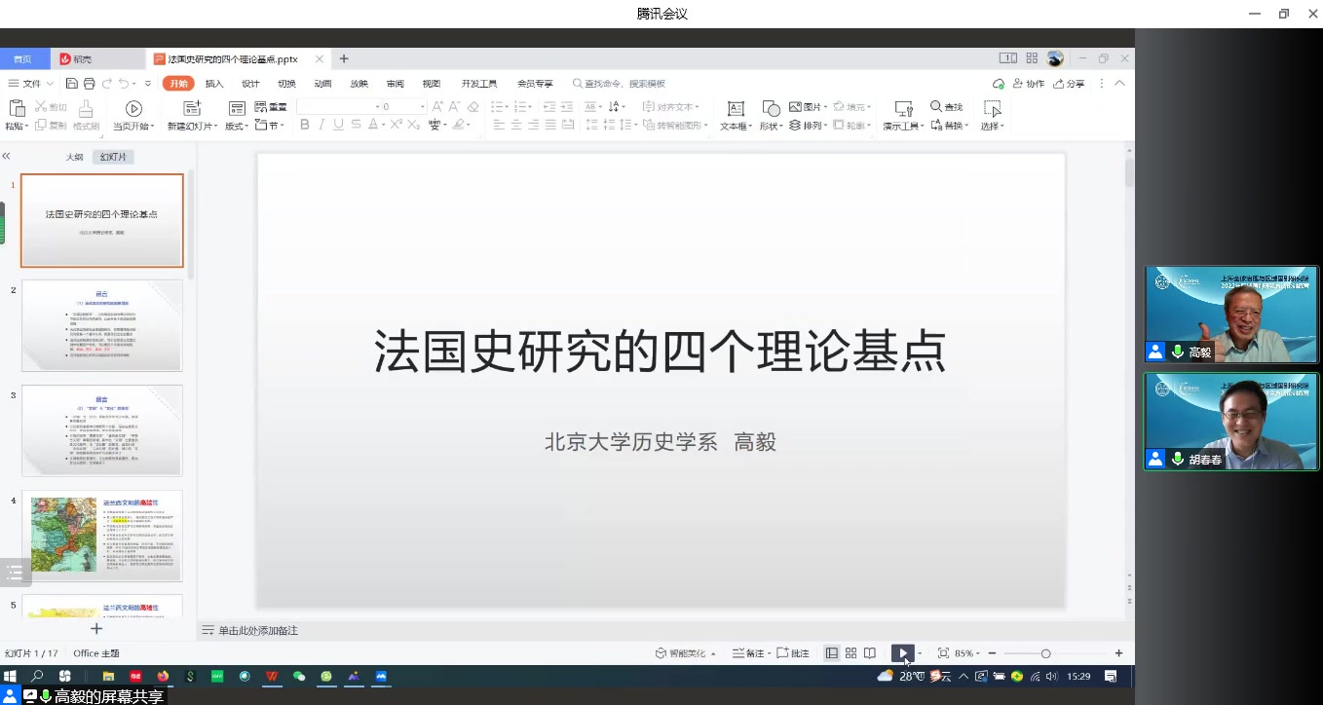Viewport: 1323px width, 705px height.
Task: Open the Insert (插入) ribbon tab
Action: [214, 84]
